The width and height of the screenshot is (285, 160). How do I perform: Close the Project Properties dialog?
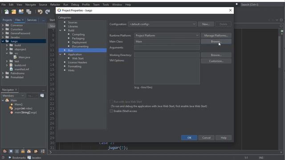tap(230, 10)
